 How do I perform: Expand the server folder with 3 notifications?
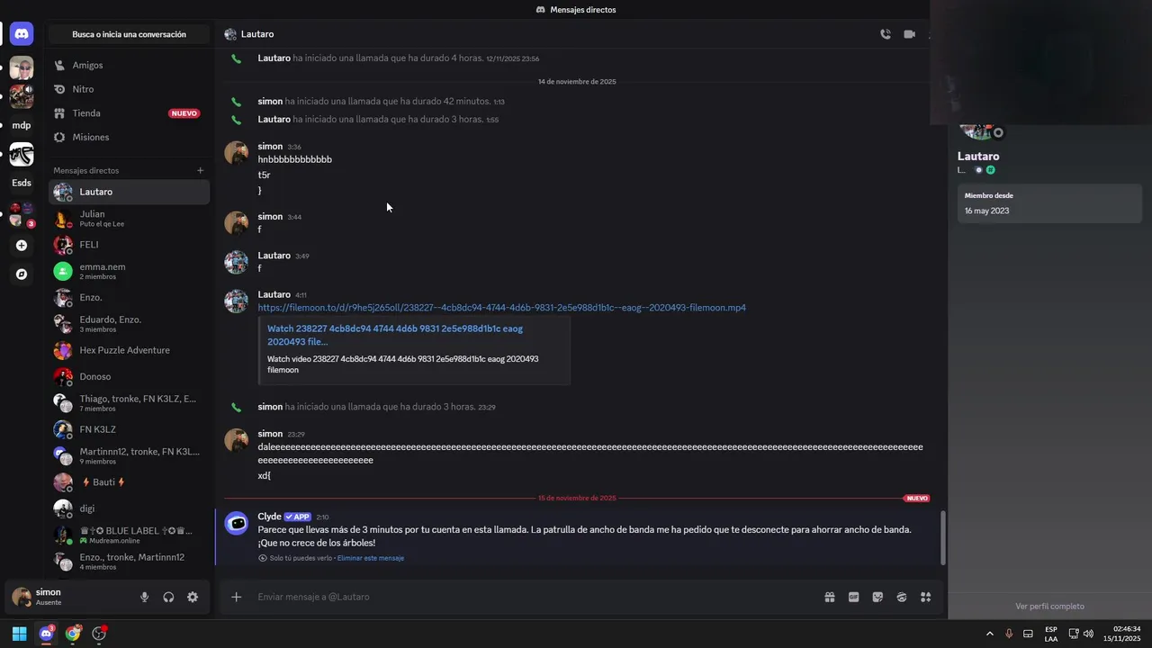click(21, 214)
